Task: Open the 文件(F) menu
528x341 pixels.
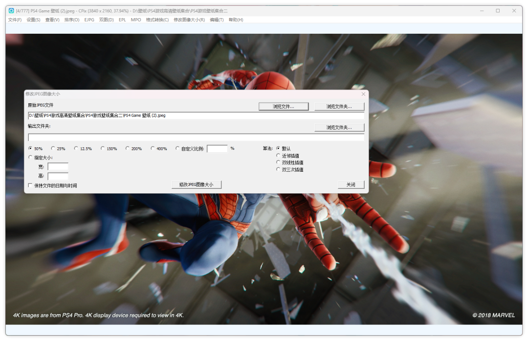Action: click(15, 20)
